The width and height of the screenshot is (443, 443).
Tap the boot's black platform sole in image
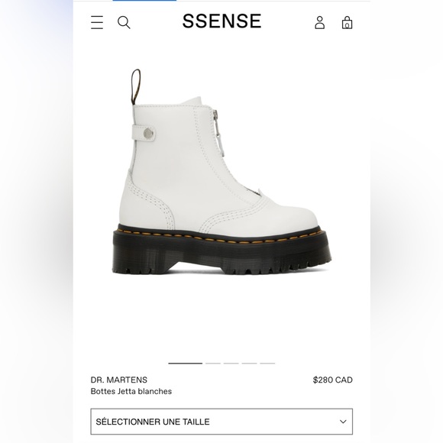pos(221,253)
